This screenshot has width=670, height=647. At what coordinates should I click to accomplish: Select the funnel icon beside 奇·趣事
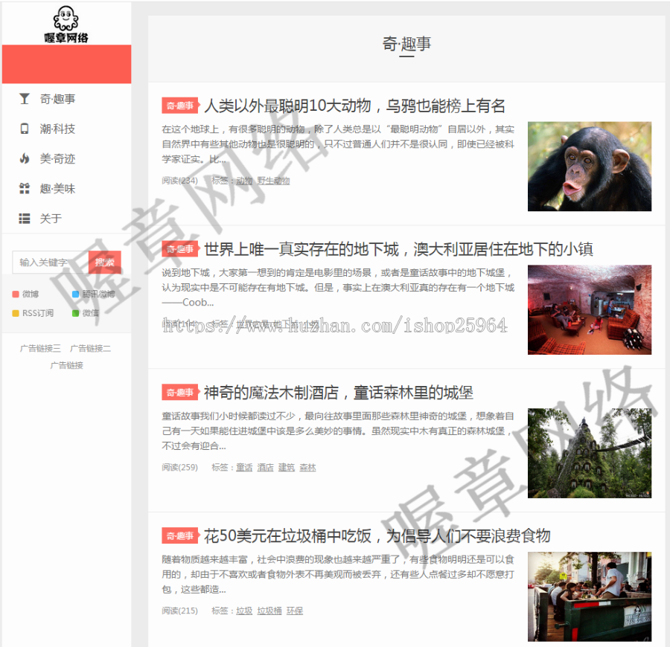[x=25, y=99]
